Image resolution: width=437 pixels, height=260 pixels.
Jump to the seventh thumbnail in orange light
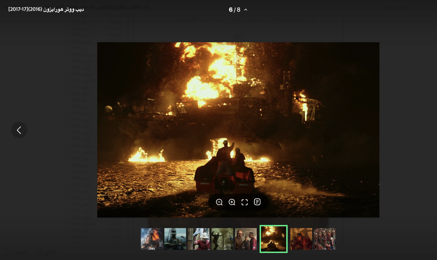point(301,239)
